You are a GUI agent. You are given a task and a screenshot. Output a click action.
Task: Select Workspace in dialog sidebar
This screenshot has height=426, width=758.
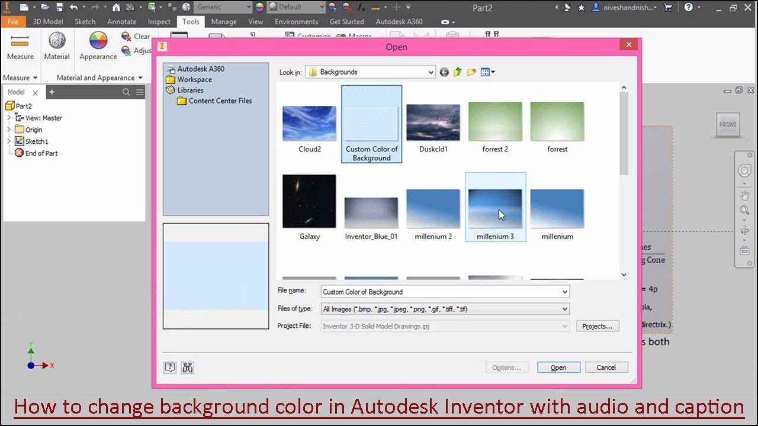[x=189, y=79]
